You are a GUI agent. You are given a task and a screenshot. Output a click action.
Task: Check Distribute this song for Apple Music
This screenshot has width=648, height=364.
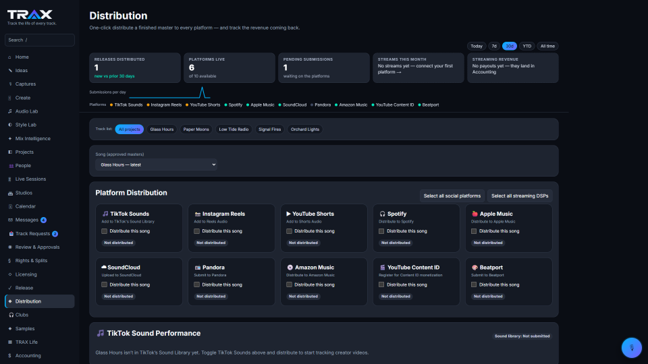tap(474, 231)
